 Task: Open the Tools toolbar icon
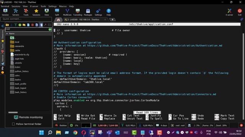tap(26, 12)
